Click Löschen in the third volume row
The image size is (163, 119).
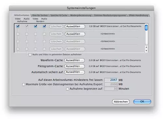56,41
